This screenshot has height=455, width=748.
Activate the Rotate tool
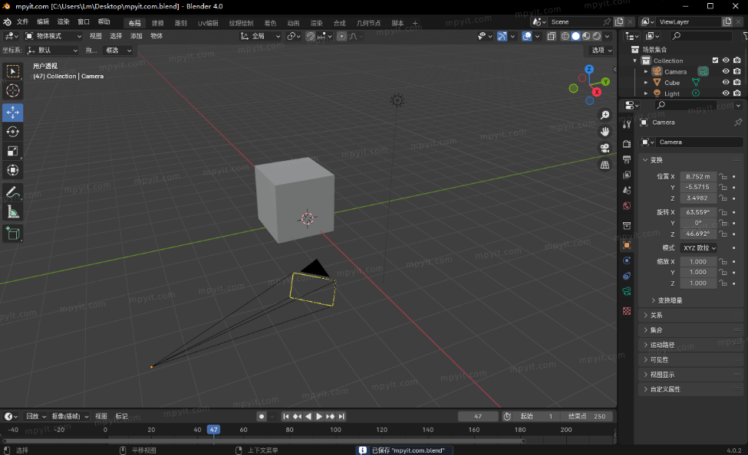coord(12,131)
